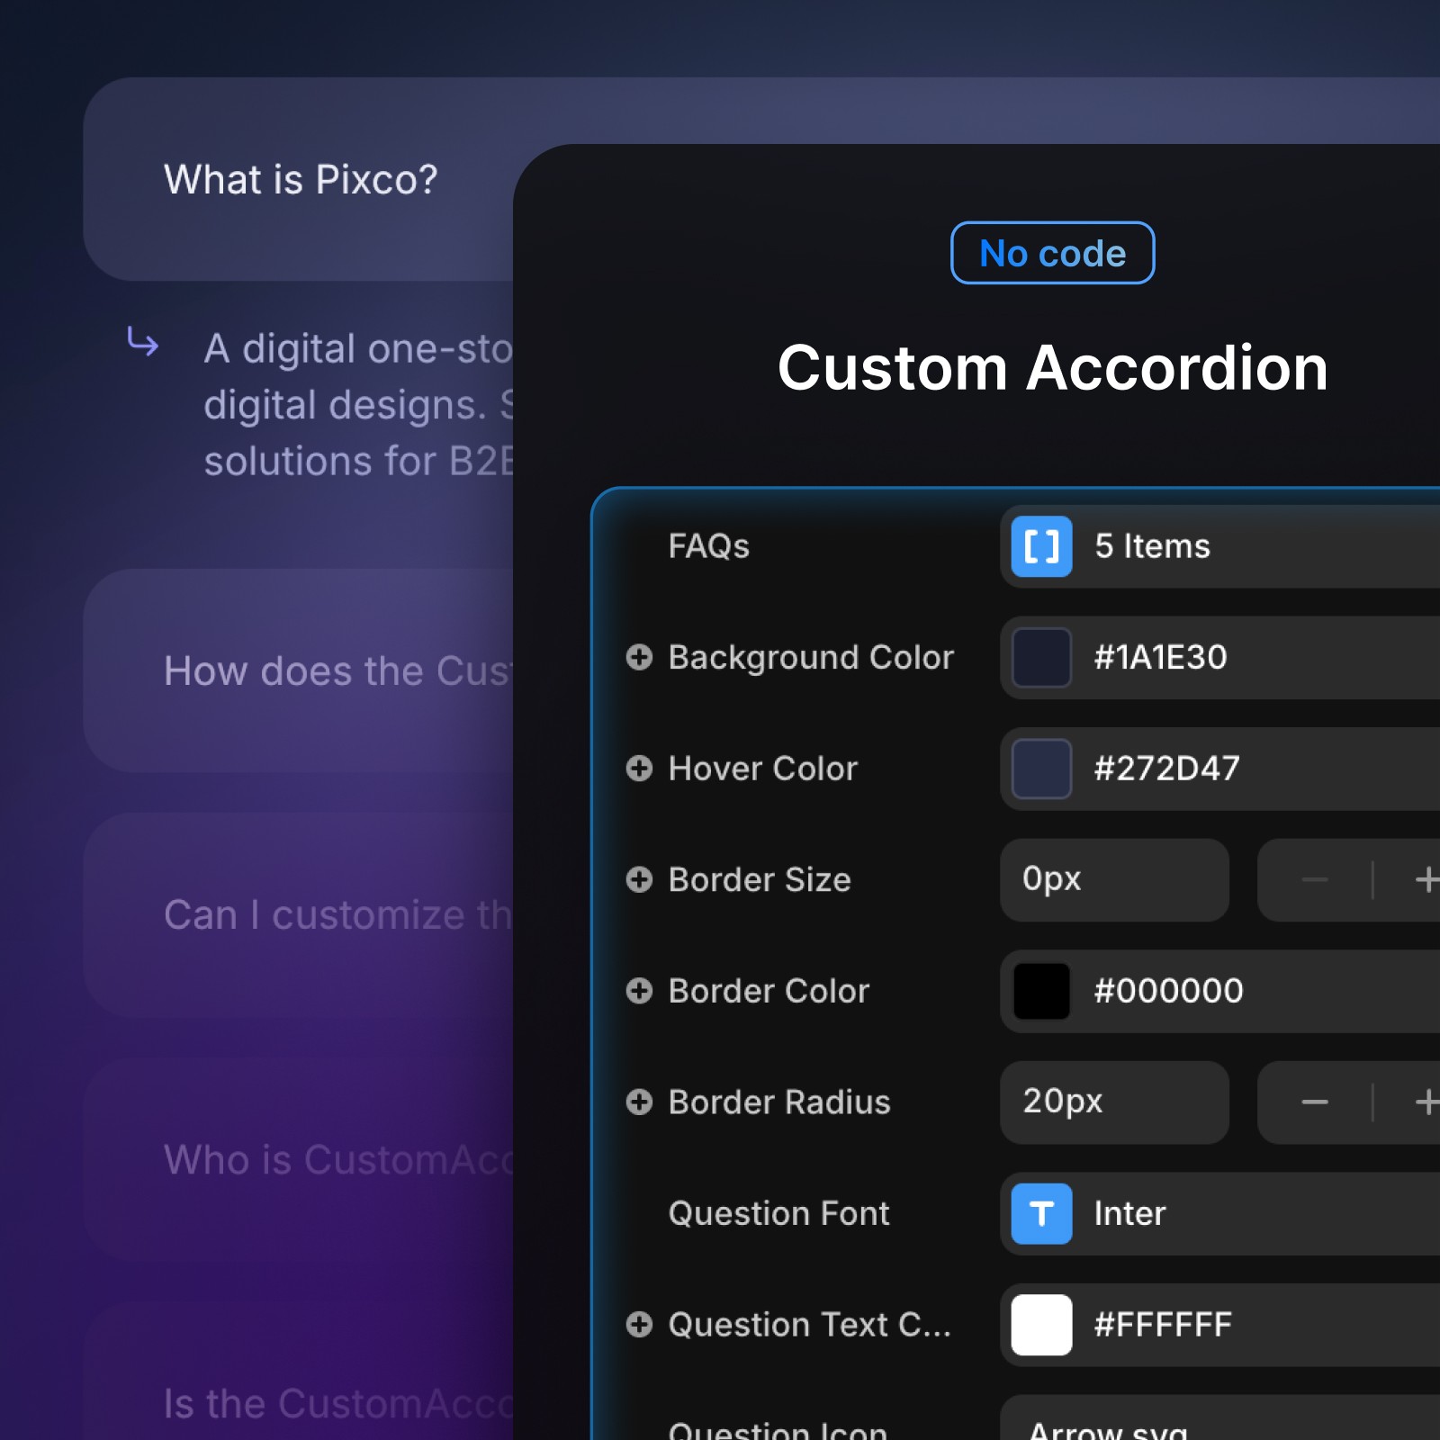
Task: Click the Border Color label
Action: point(769,991)
